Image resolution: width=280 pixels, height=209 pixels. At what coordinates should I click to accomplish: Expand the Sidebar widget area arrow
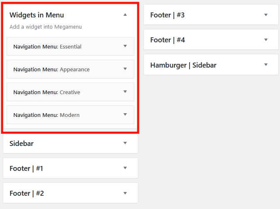pyautogui.click(x=125, y=143)
